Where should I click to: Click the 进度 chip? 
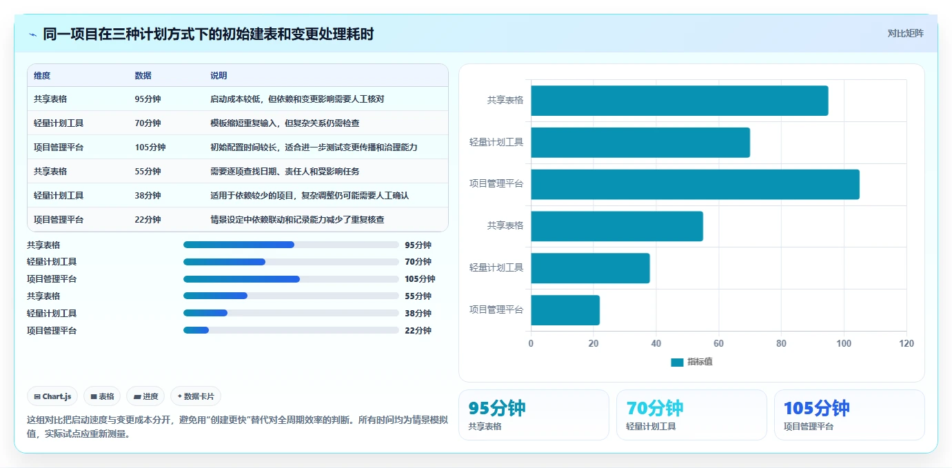pos(145,396)
